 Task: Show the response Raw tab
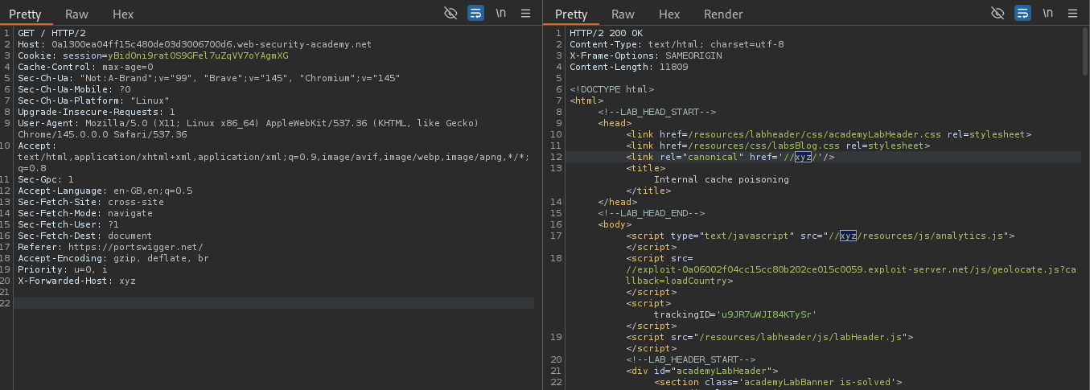click(x=623, y=14)
